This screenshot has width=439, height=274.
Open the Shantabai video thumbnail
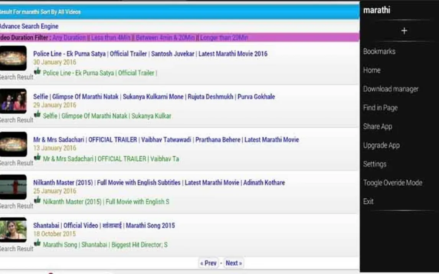pyautogui.click(x=13, y=230)
